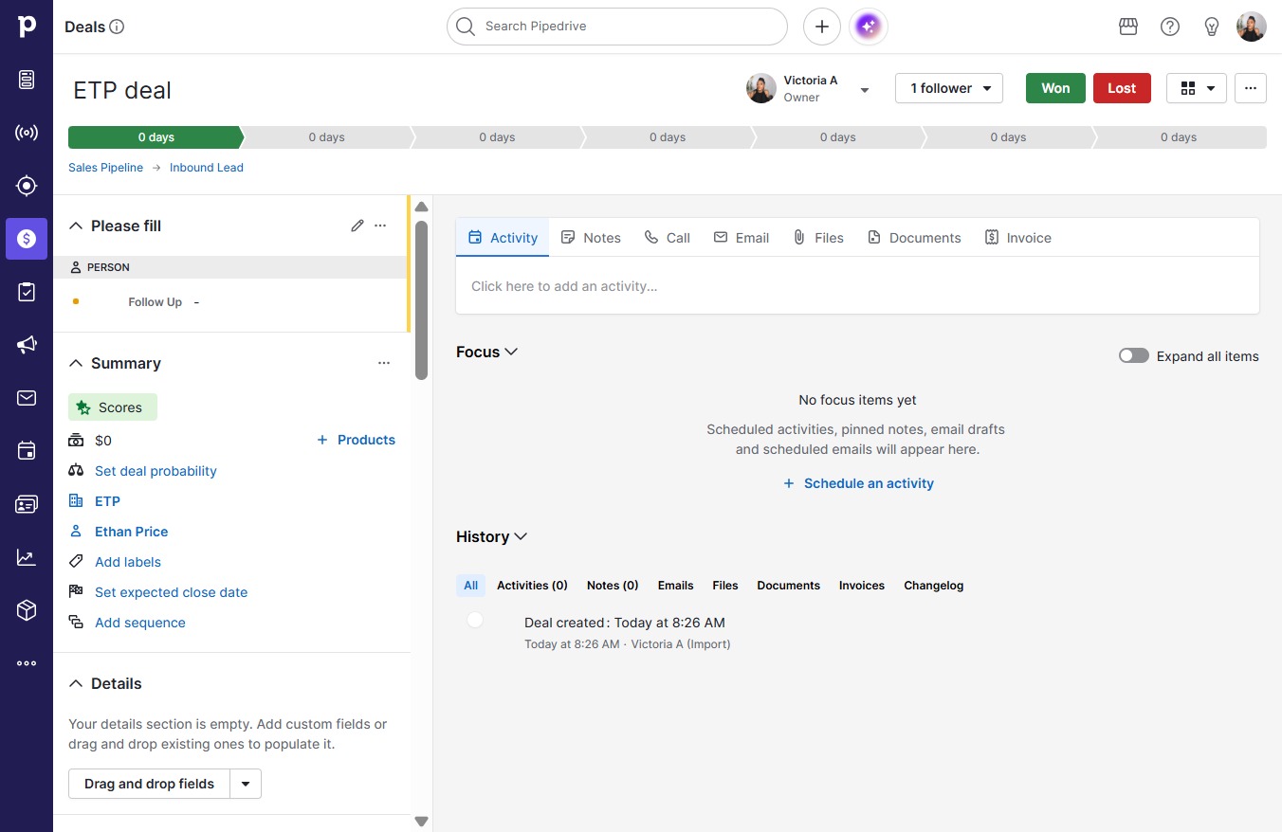1282x832 pixels.
Task: Switch to the Documents tab
Action: [x=914, y=238]
